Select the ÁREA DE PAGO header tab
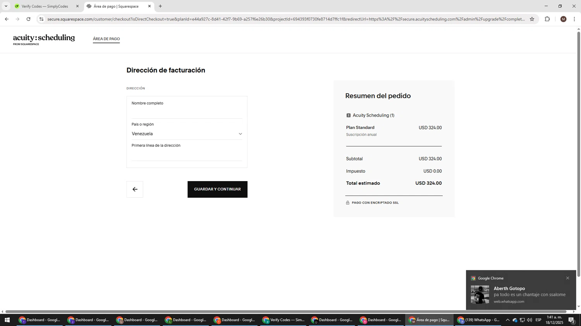The image size is (581, 326). click(107, 39)
